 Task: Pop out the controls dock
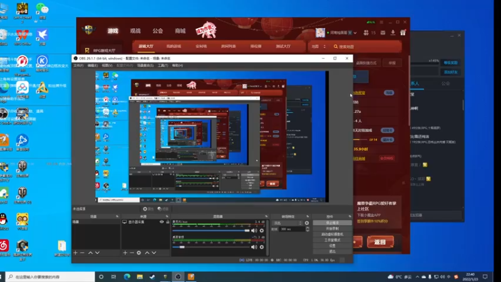click(349, 216)
